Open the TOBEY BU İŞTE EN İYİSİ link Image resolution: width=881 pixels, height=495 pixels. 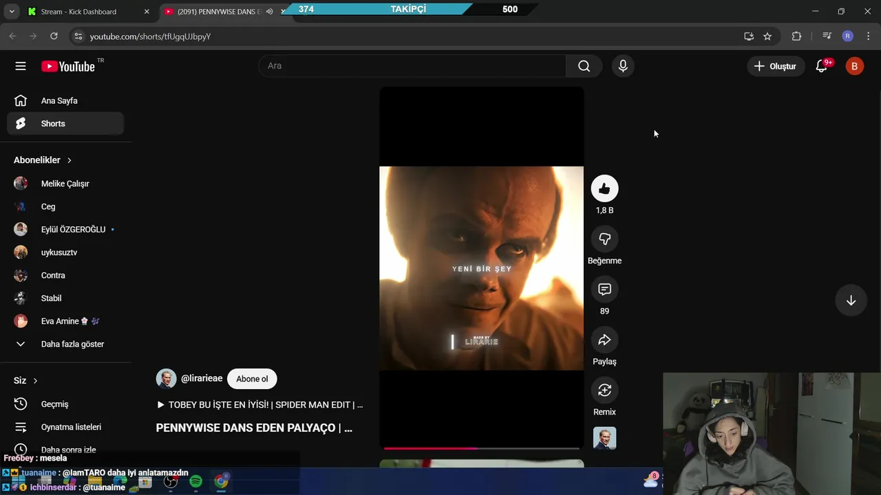pyautogui.click(x=260, y=405)
